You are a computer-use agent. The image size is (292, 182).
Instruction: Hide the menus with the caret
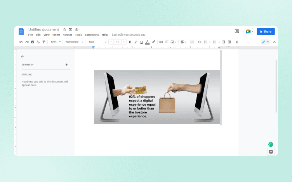click(x=274, y=42)
